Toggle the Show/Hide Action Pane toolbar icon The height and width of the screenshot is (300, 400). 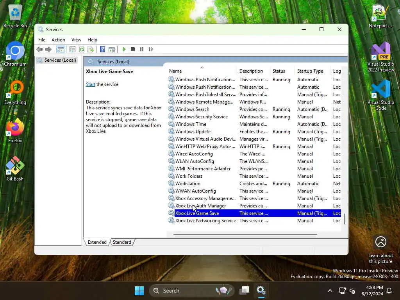(111, 49)
